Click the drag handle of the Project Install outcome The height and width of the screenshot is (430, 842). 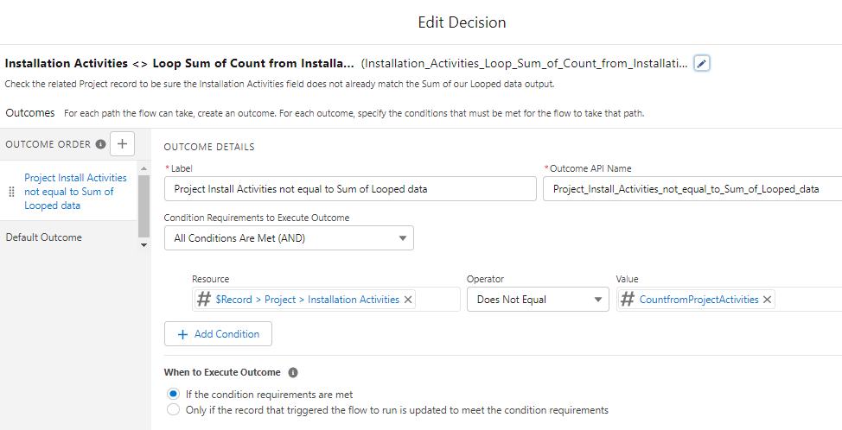pos(11,192)
